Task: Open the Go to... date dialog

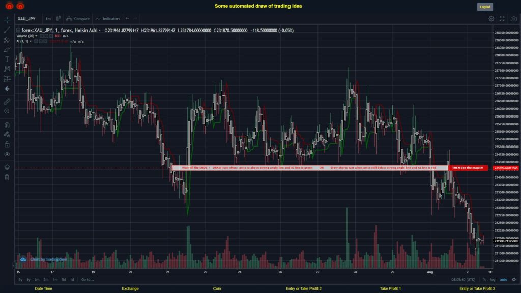Action: tap(88, 280)
